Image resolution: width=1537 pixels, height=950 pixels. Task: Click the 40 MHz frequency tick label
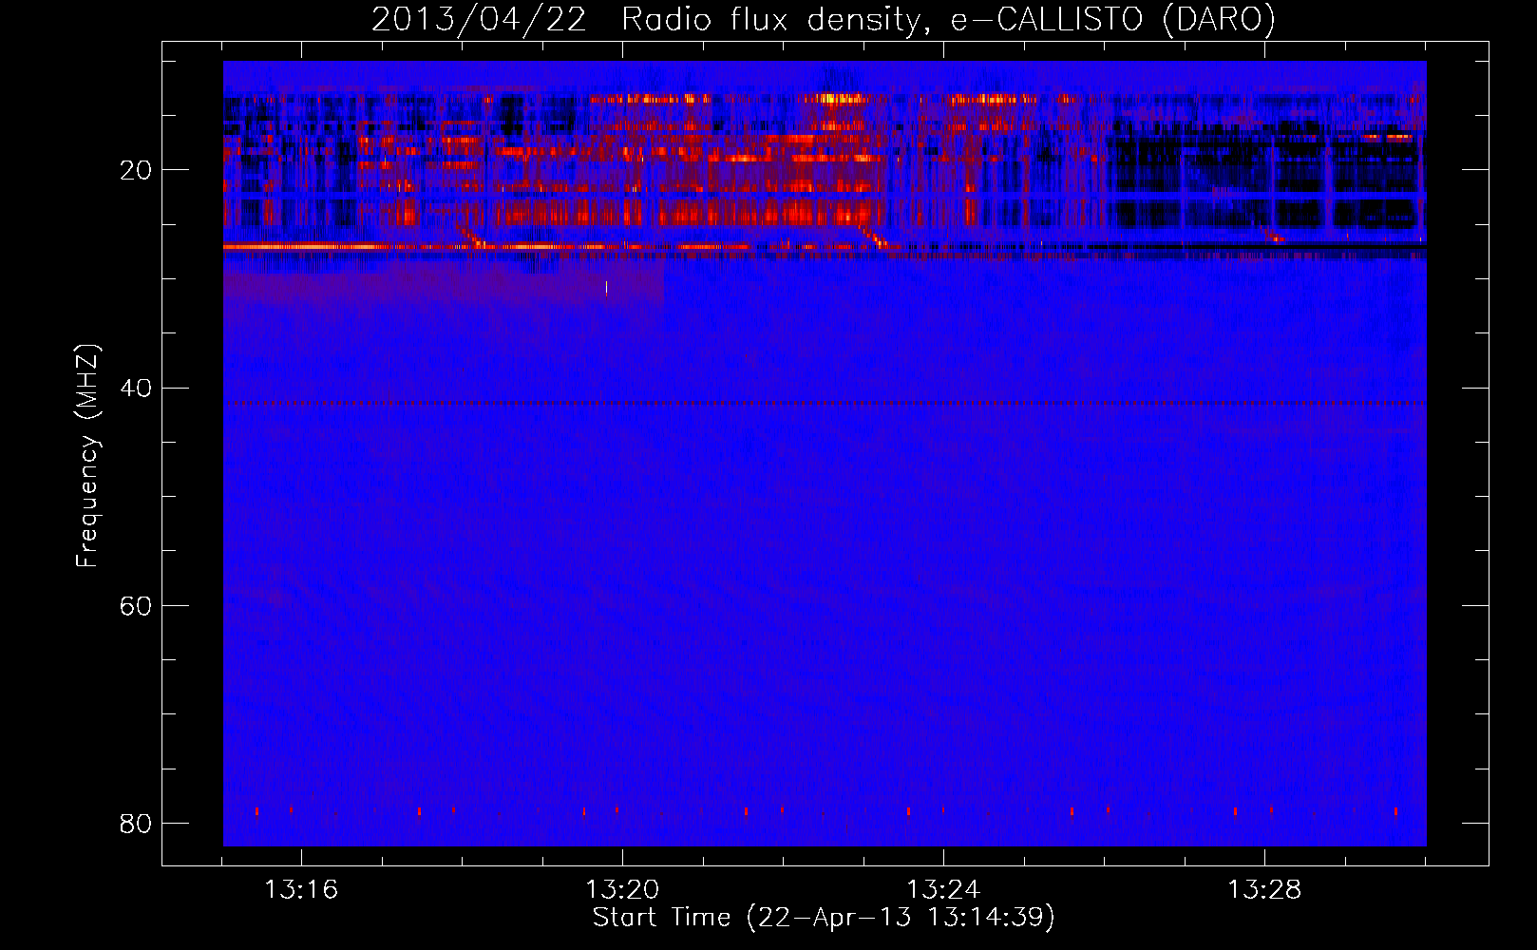click(x=136, y=388)
